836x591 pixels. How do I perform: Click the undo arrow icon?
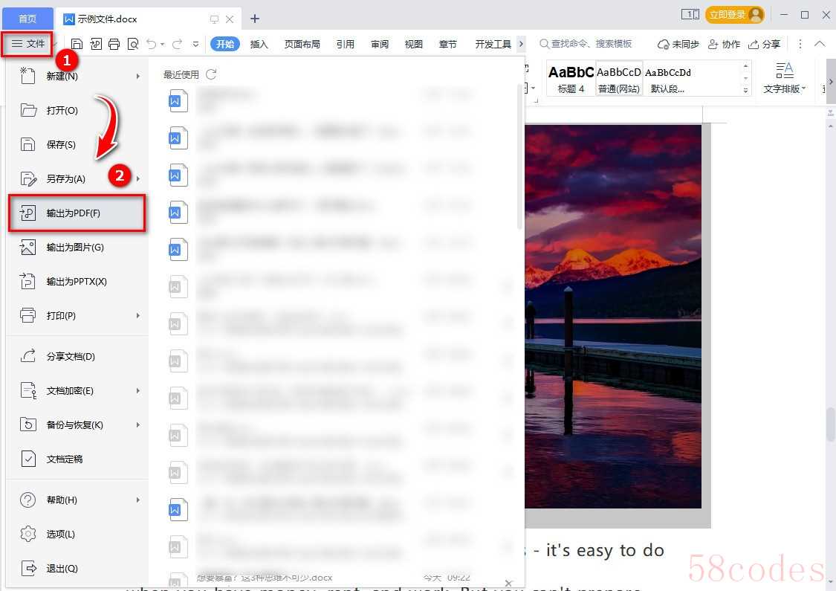pyautogui.click(x=152, y=45)
